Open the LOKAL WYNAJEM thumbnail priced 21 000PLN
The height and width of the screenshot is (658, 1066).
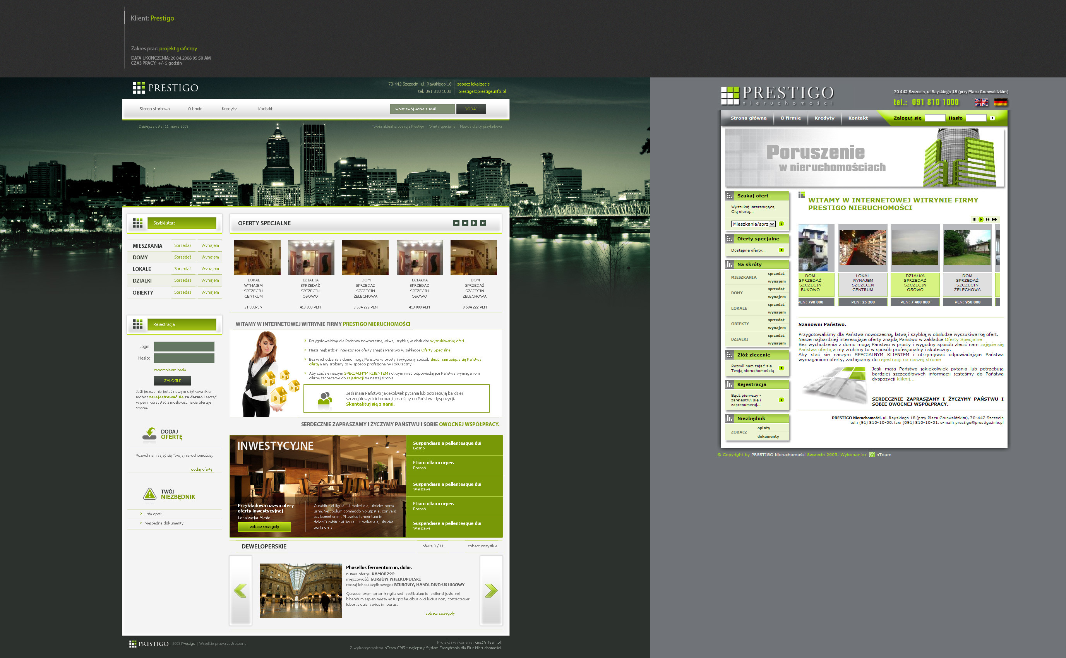(x=257, y=257)
